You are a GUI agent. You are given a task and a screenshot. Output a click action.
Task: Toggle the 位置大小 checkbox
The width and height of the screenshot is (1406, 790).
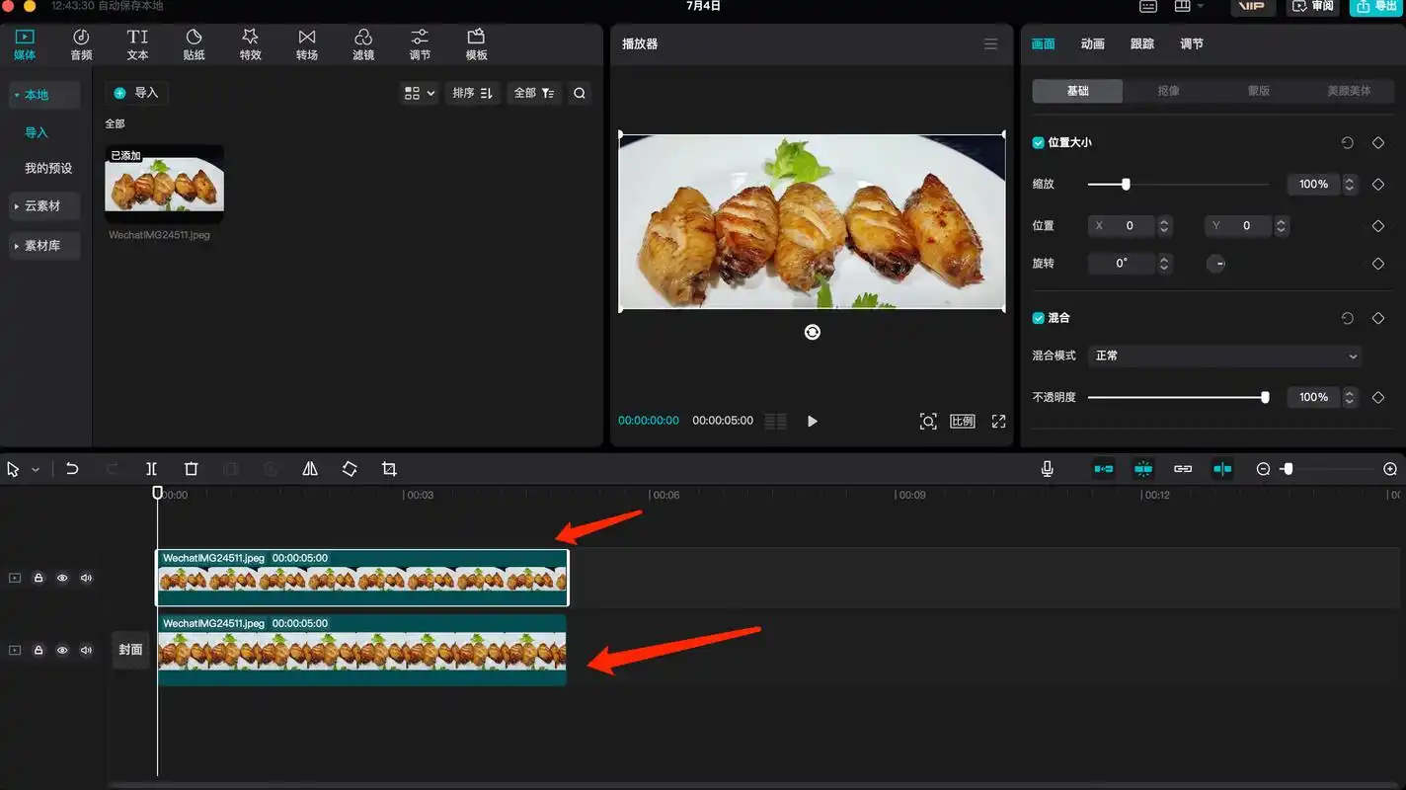[1039, 143]
